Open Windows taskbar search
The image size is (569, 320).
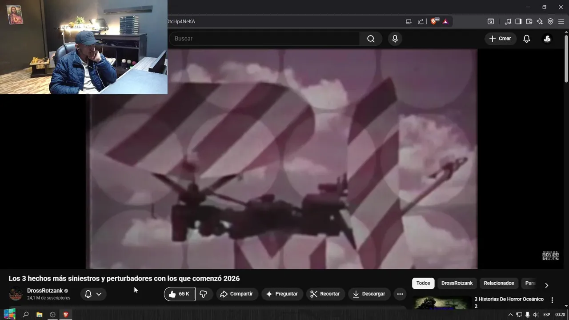click(x=26, y=315)
